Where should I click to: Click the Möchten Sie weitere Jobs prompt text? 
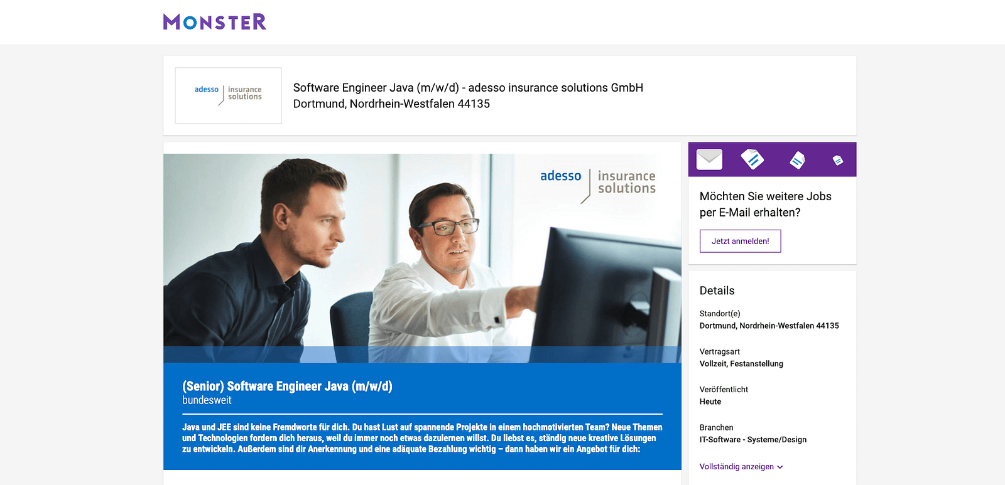tap(766, 205)
